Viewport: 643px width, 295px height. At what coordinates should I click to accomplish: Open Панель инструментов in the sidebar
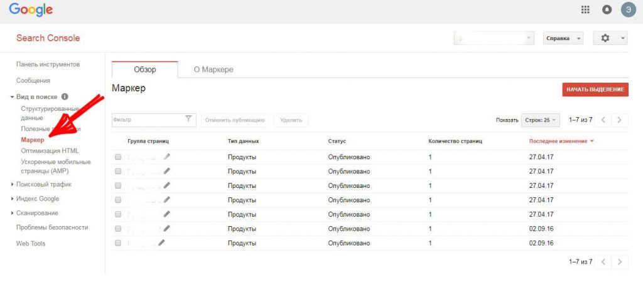[x=48, y=65]
